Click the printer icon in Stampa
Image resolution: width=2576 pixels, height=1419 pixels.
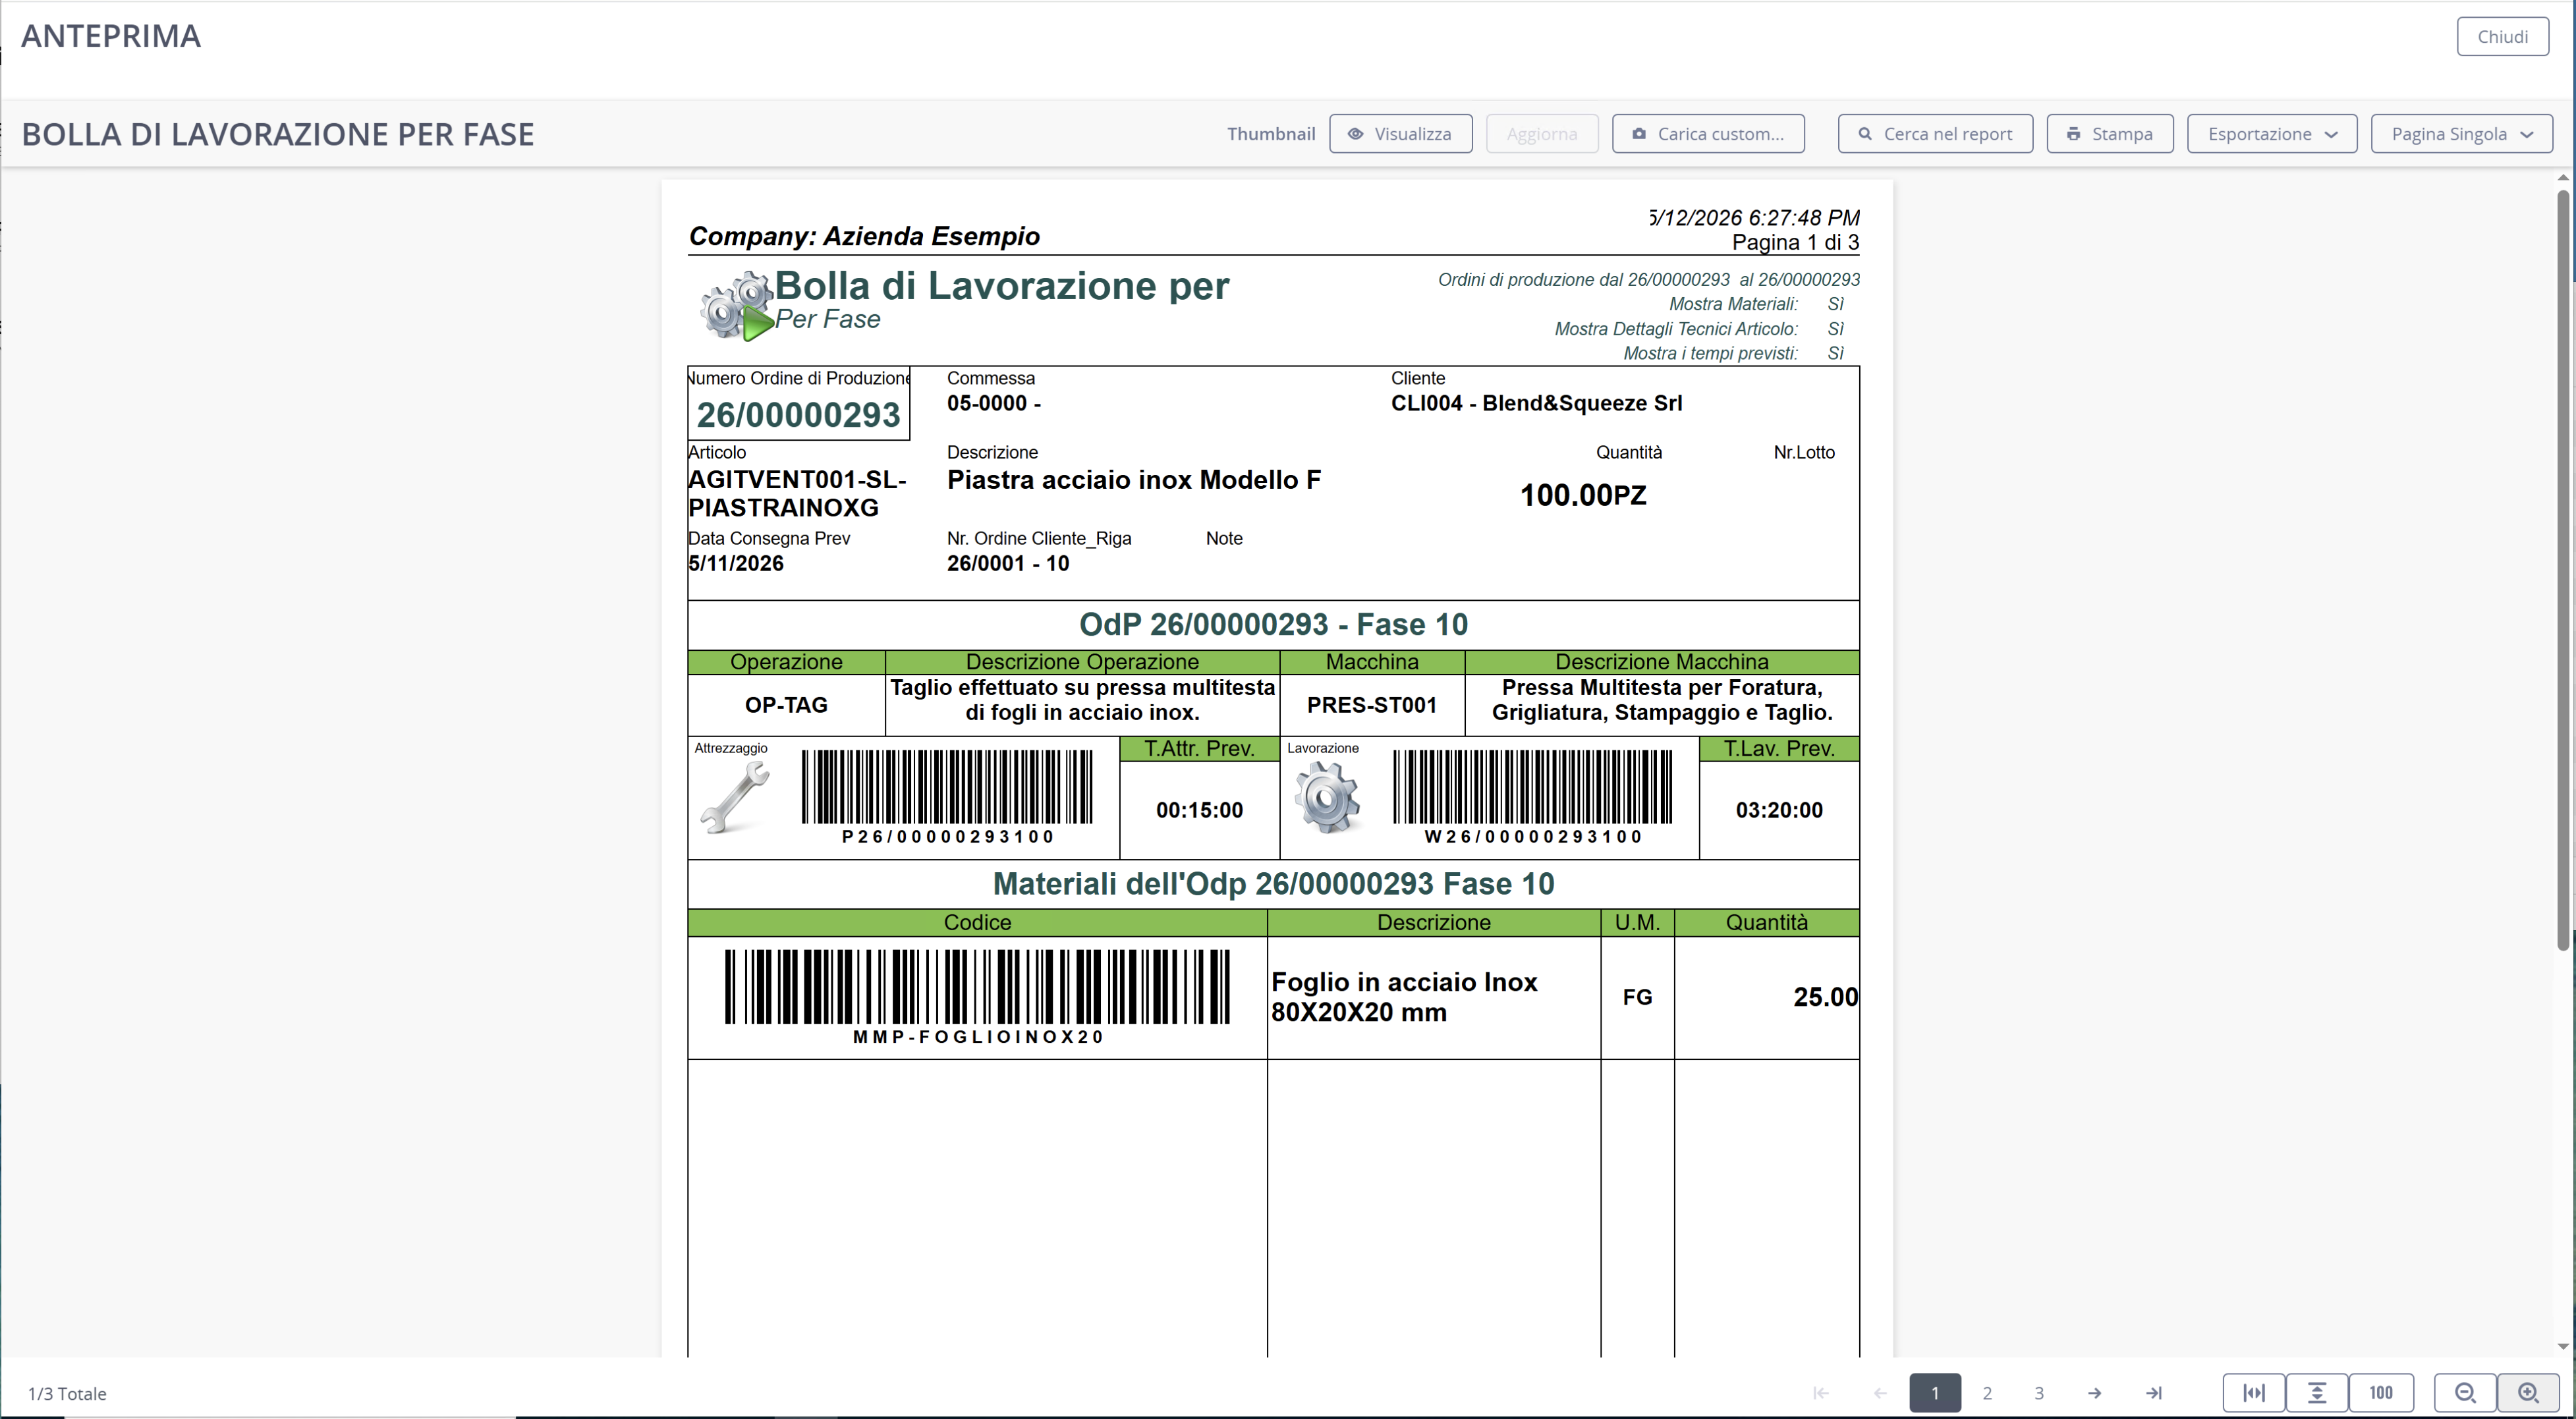tap(2074, 134)
